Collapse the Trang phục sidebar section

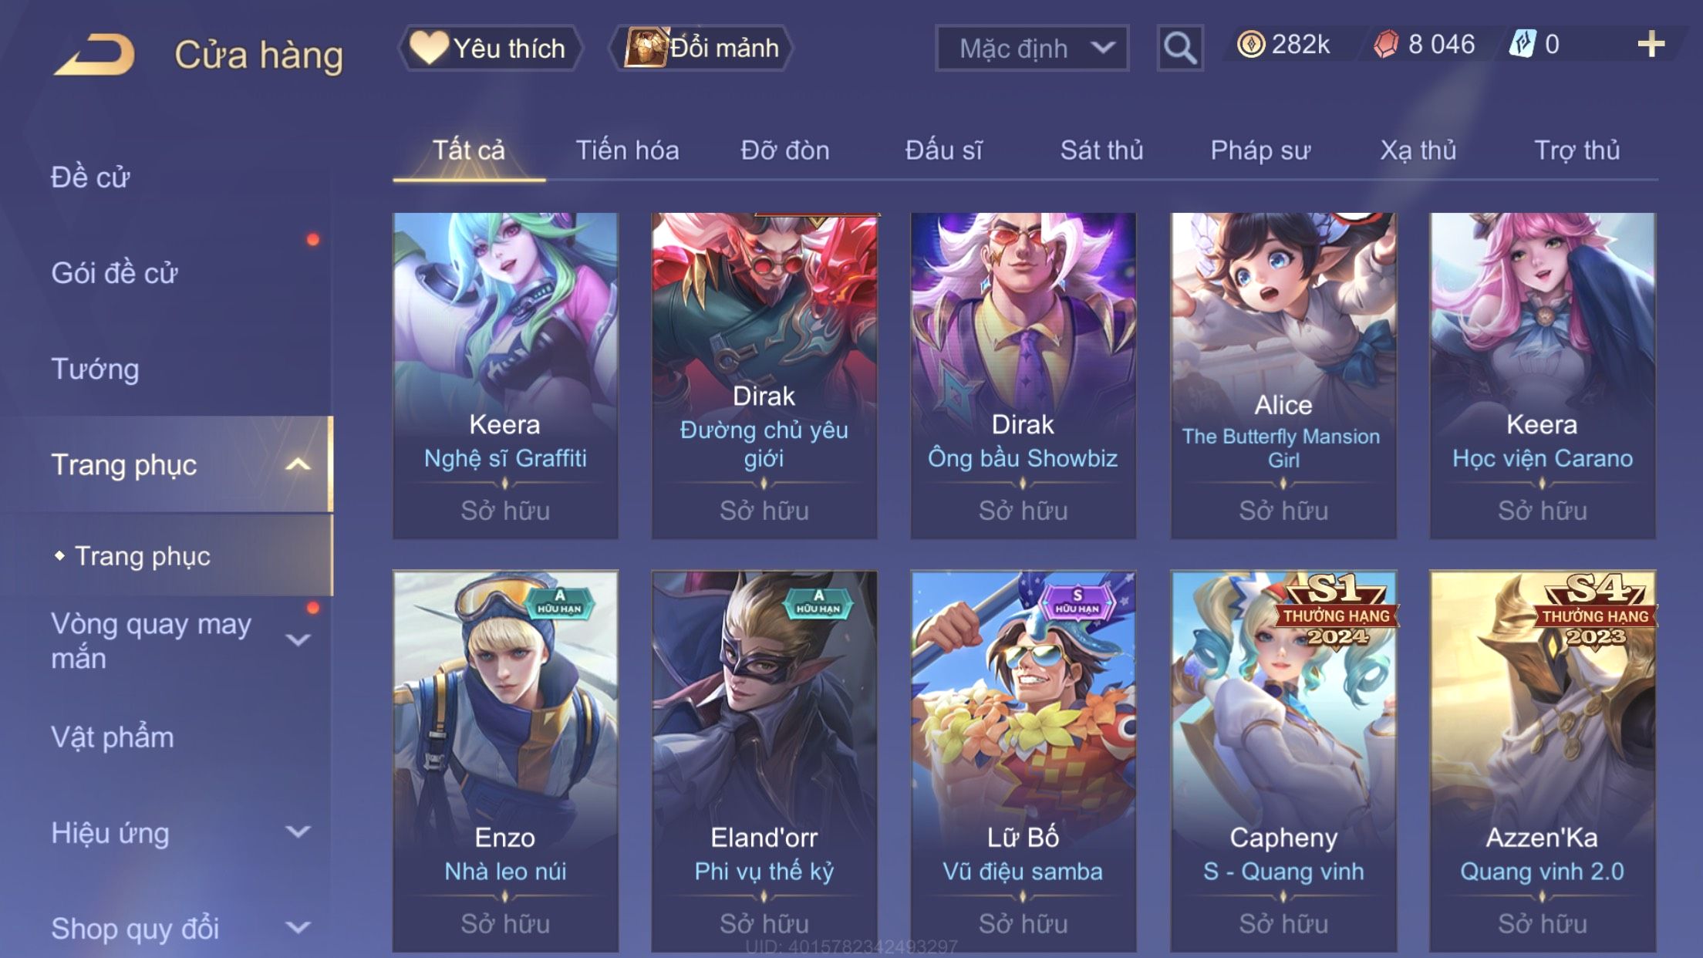click(298, 464)
